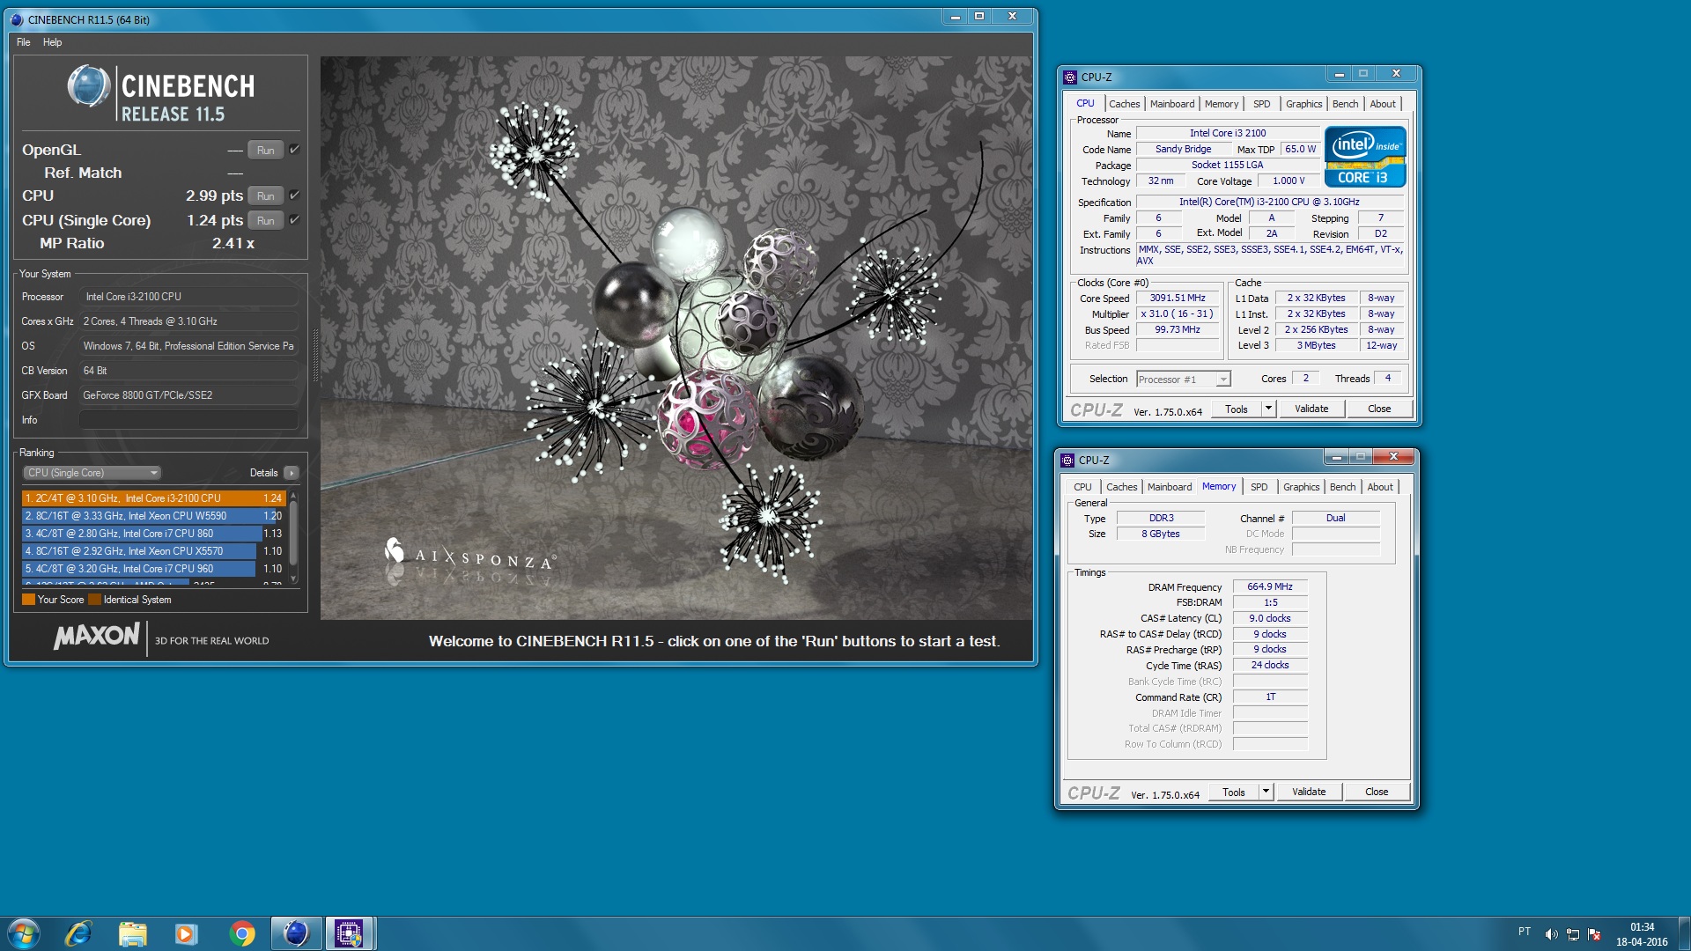Viewport: 1691px width, 951px height.
Task: Click the top CPU-Z window title icon
Action: click(x=1070, y=77)
